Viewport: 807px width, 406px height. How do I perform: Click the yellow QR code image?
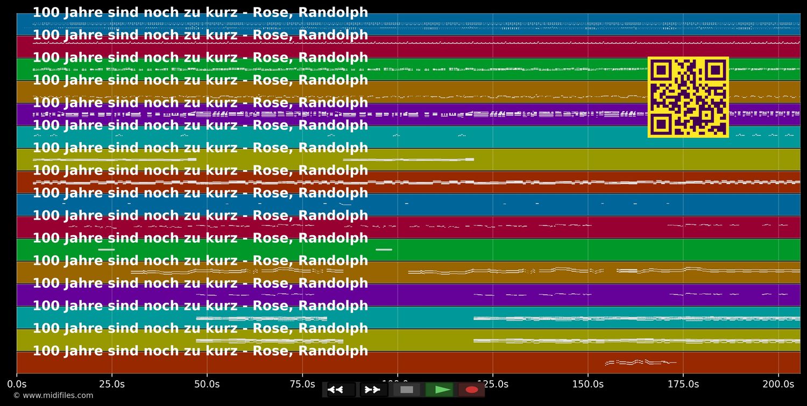(688, 97)
